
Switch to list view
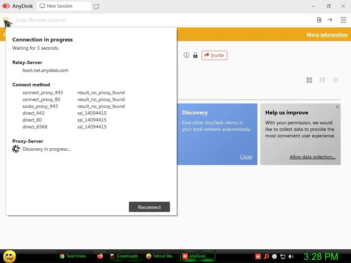335,80
